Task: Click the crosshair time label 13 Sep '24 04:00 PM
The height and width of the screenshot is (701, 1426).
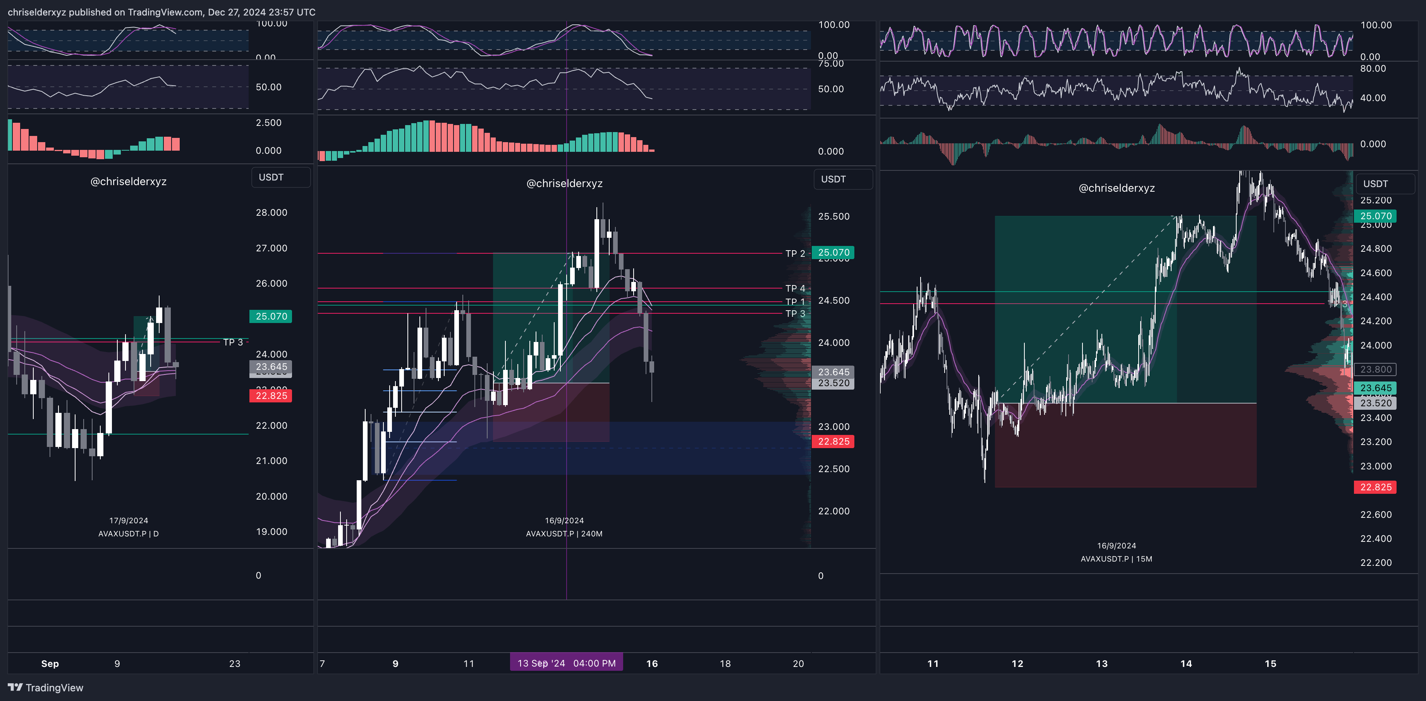Action: click(566, 663)
